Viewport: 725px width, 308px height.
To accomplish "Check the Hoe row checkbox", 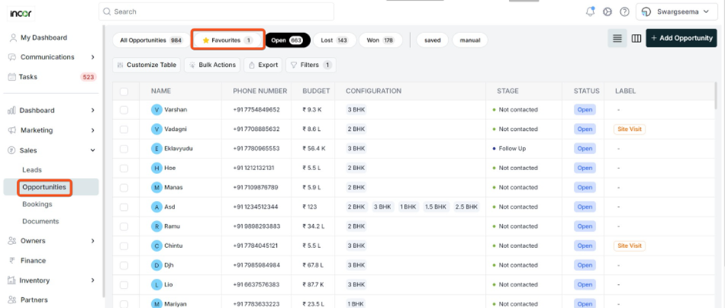I will click(x=124, y=168).
